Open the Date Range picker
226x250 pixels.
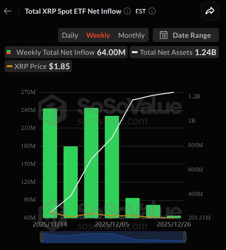click(x=186, y=35)
